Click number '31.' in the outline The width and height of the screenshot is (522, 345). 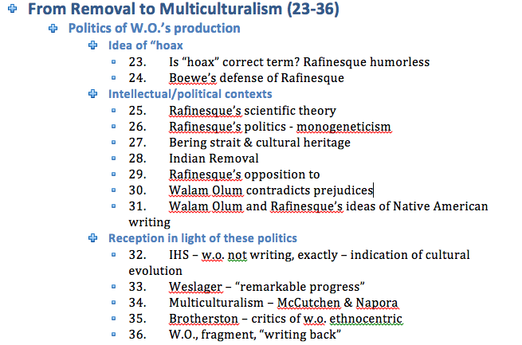(138, 206)
